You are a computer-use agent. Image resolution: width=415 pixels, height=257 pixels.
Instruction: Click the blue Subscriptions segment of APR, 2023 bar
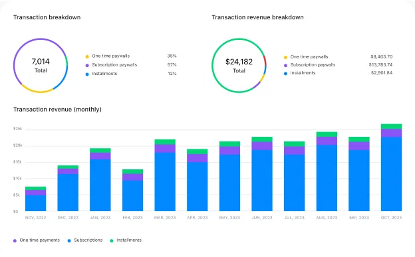click(197, 187)
